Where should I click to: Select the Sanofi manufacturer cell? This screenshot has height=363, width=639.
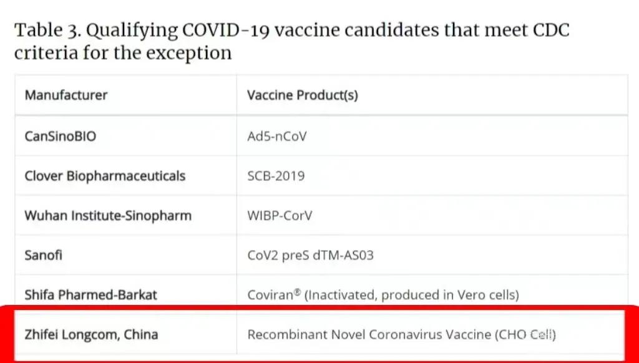[44, 255]
